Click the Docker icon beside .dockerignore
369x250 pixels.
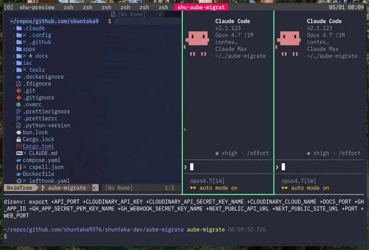coord(19,77)
